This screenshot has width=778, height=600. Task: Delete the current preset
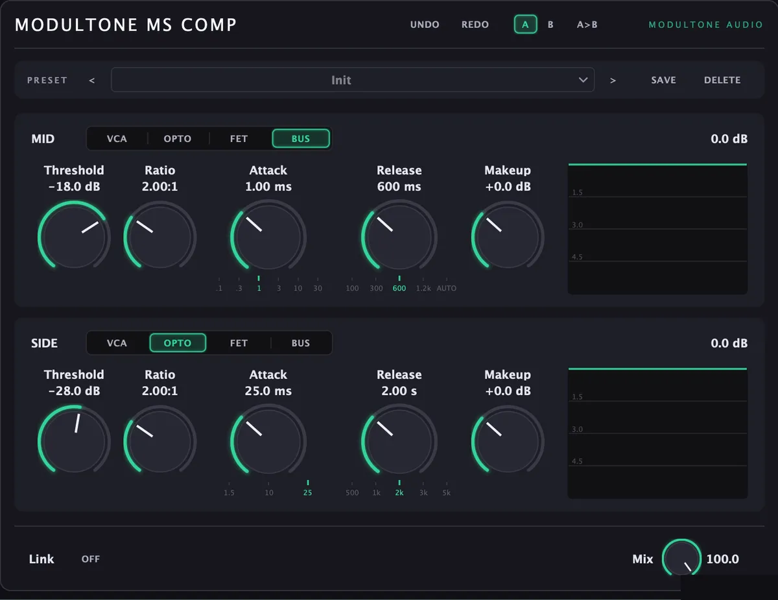(722, 80)
